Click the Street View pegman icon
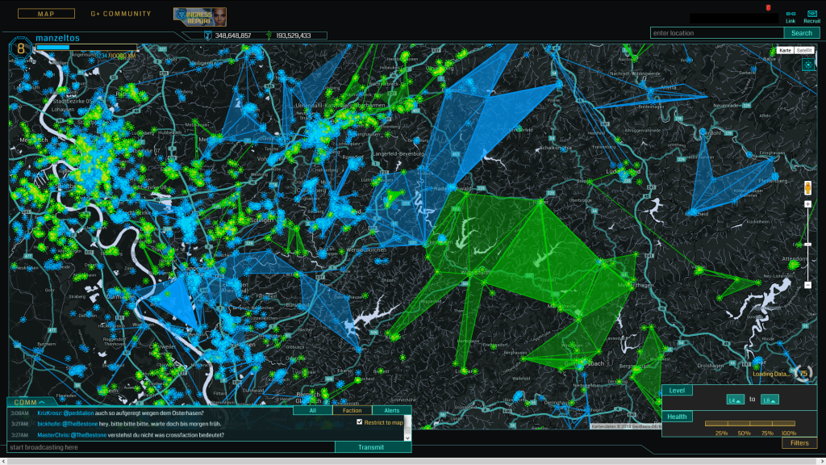826x465 pixels. 807,187
